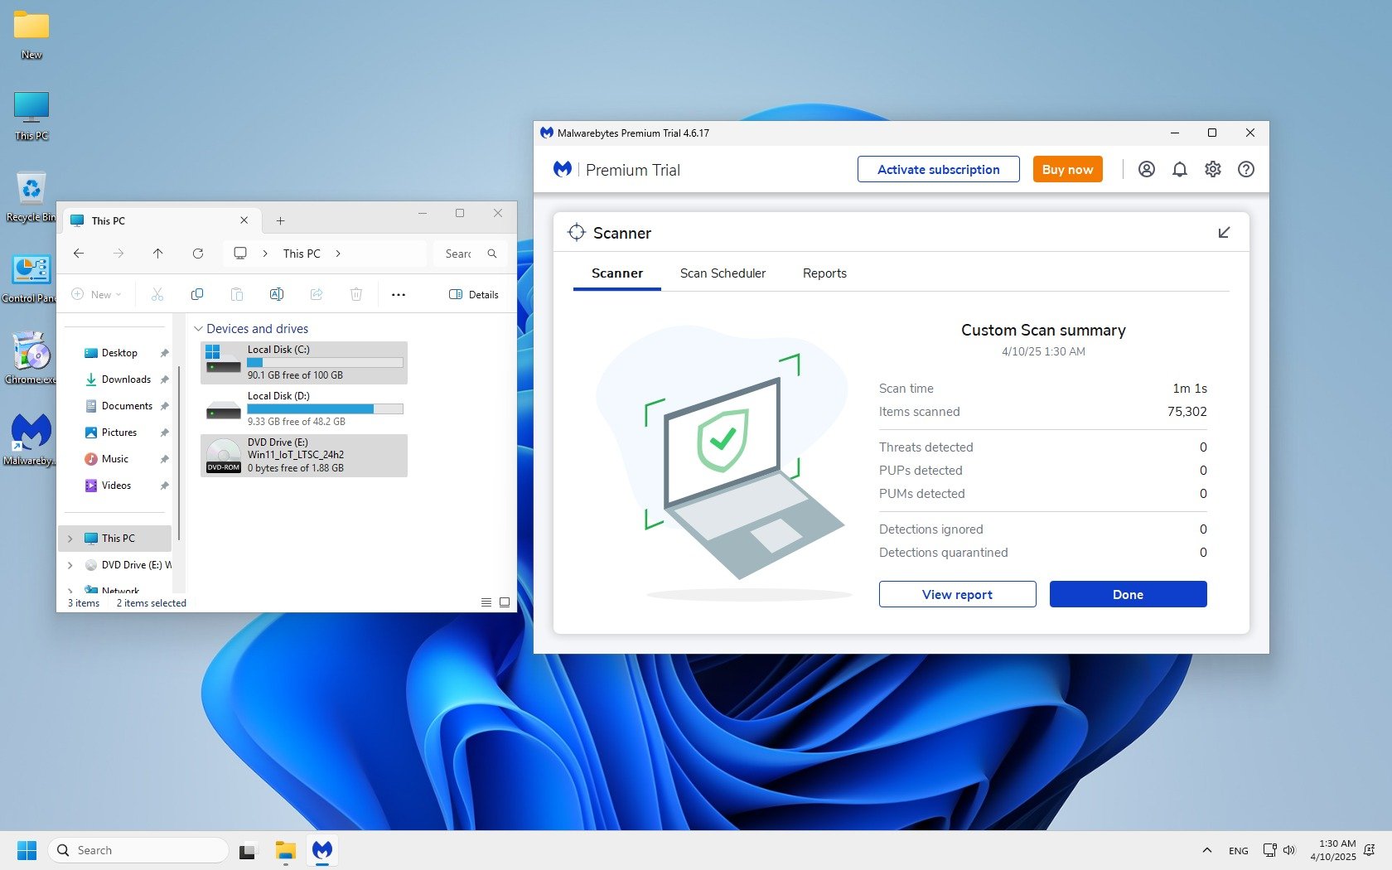Open See more options in Explorer toolbar
This screenshot has height=870, width=1392.
(x=399, y=294)
